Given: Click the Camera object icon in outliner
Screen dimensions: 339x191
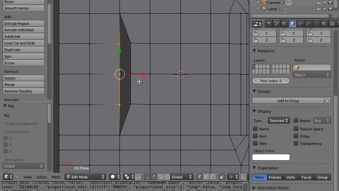Looking at the screenshot, I should pos(264,3).
